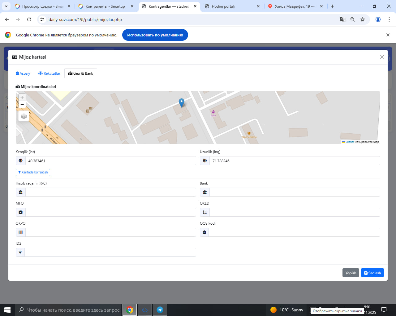The width and height of the screenshot is (396, 316).
Task: Expand the tab search dropdown arrow
Action: [6, 6]
